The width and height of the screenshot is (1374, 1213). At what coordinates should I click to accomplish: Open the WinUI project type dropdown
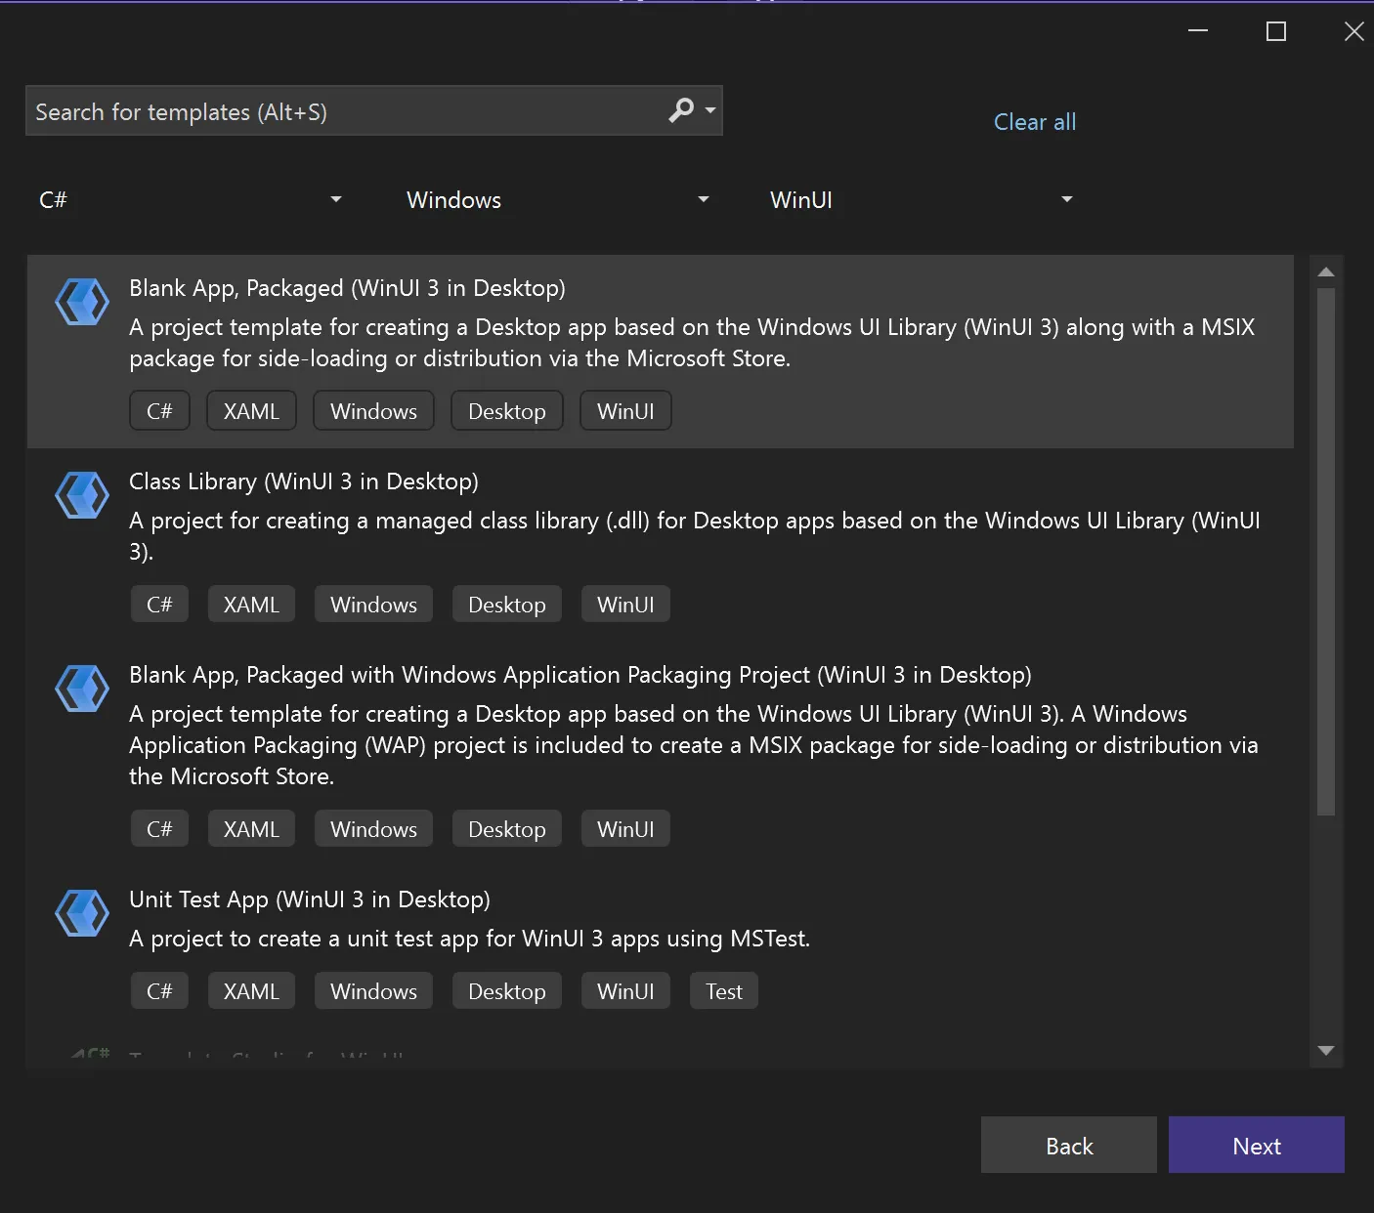921,200
